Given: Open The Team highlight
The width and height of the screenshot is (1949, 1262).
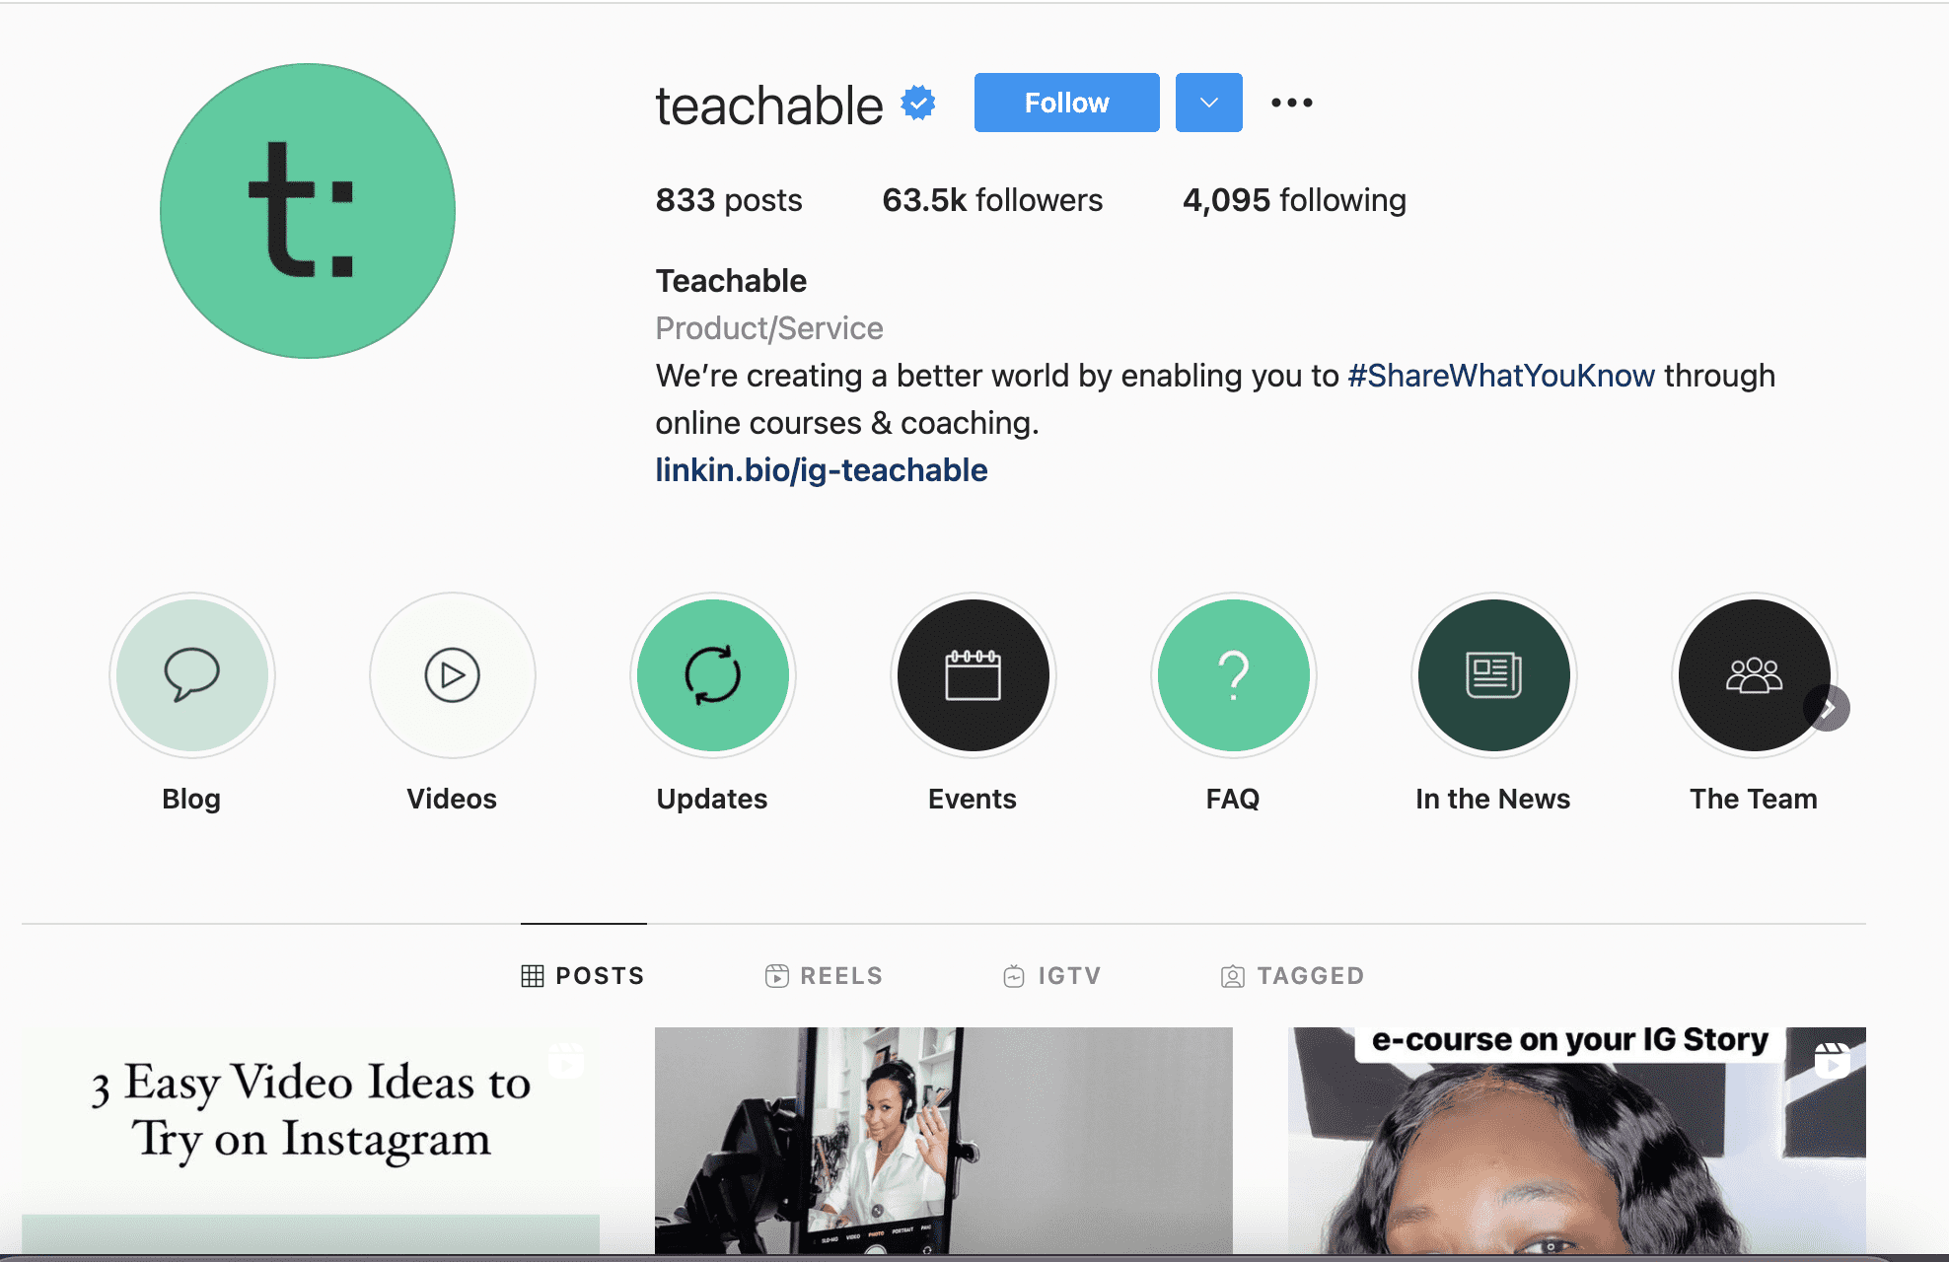Looking at the screenshot, I should coord(1754,675).
